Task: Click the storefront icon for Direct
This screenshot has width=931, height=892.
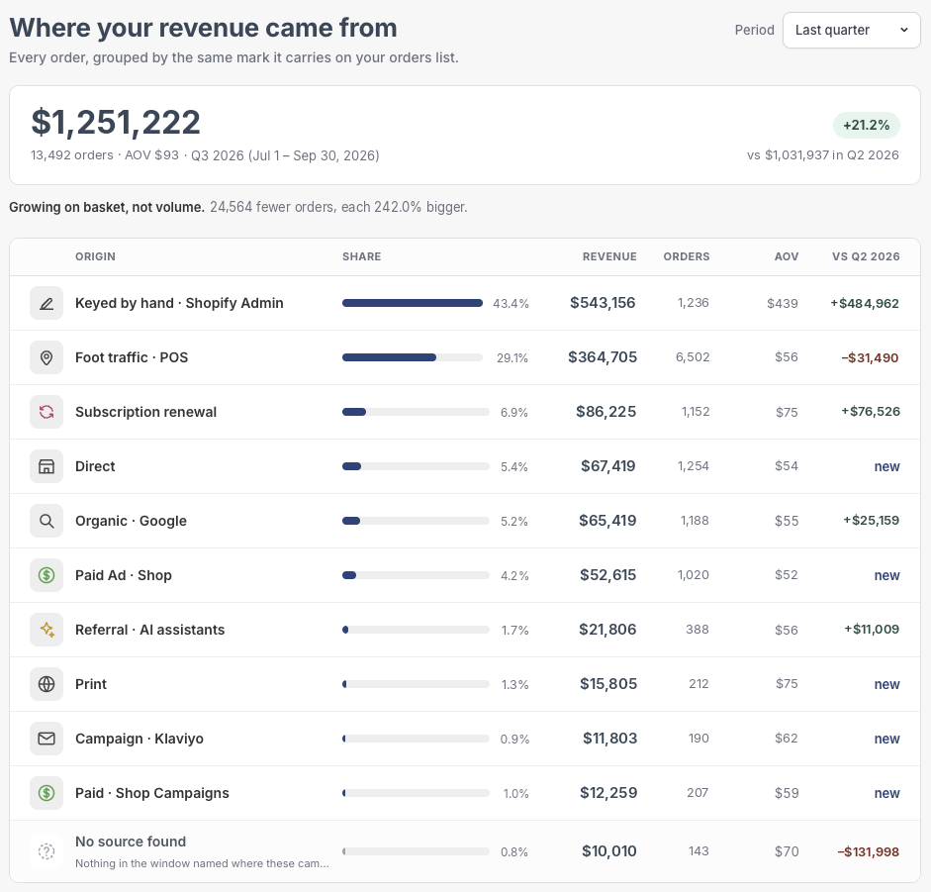Action: [47, 466]
